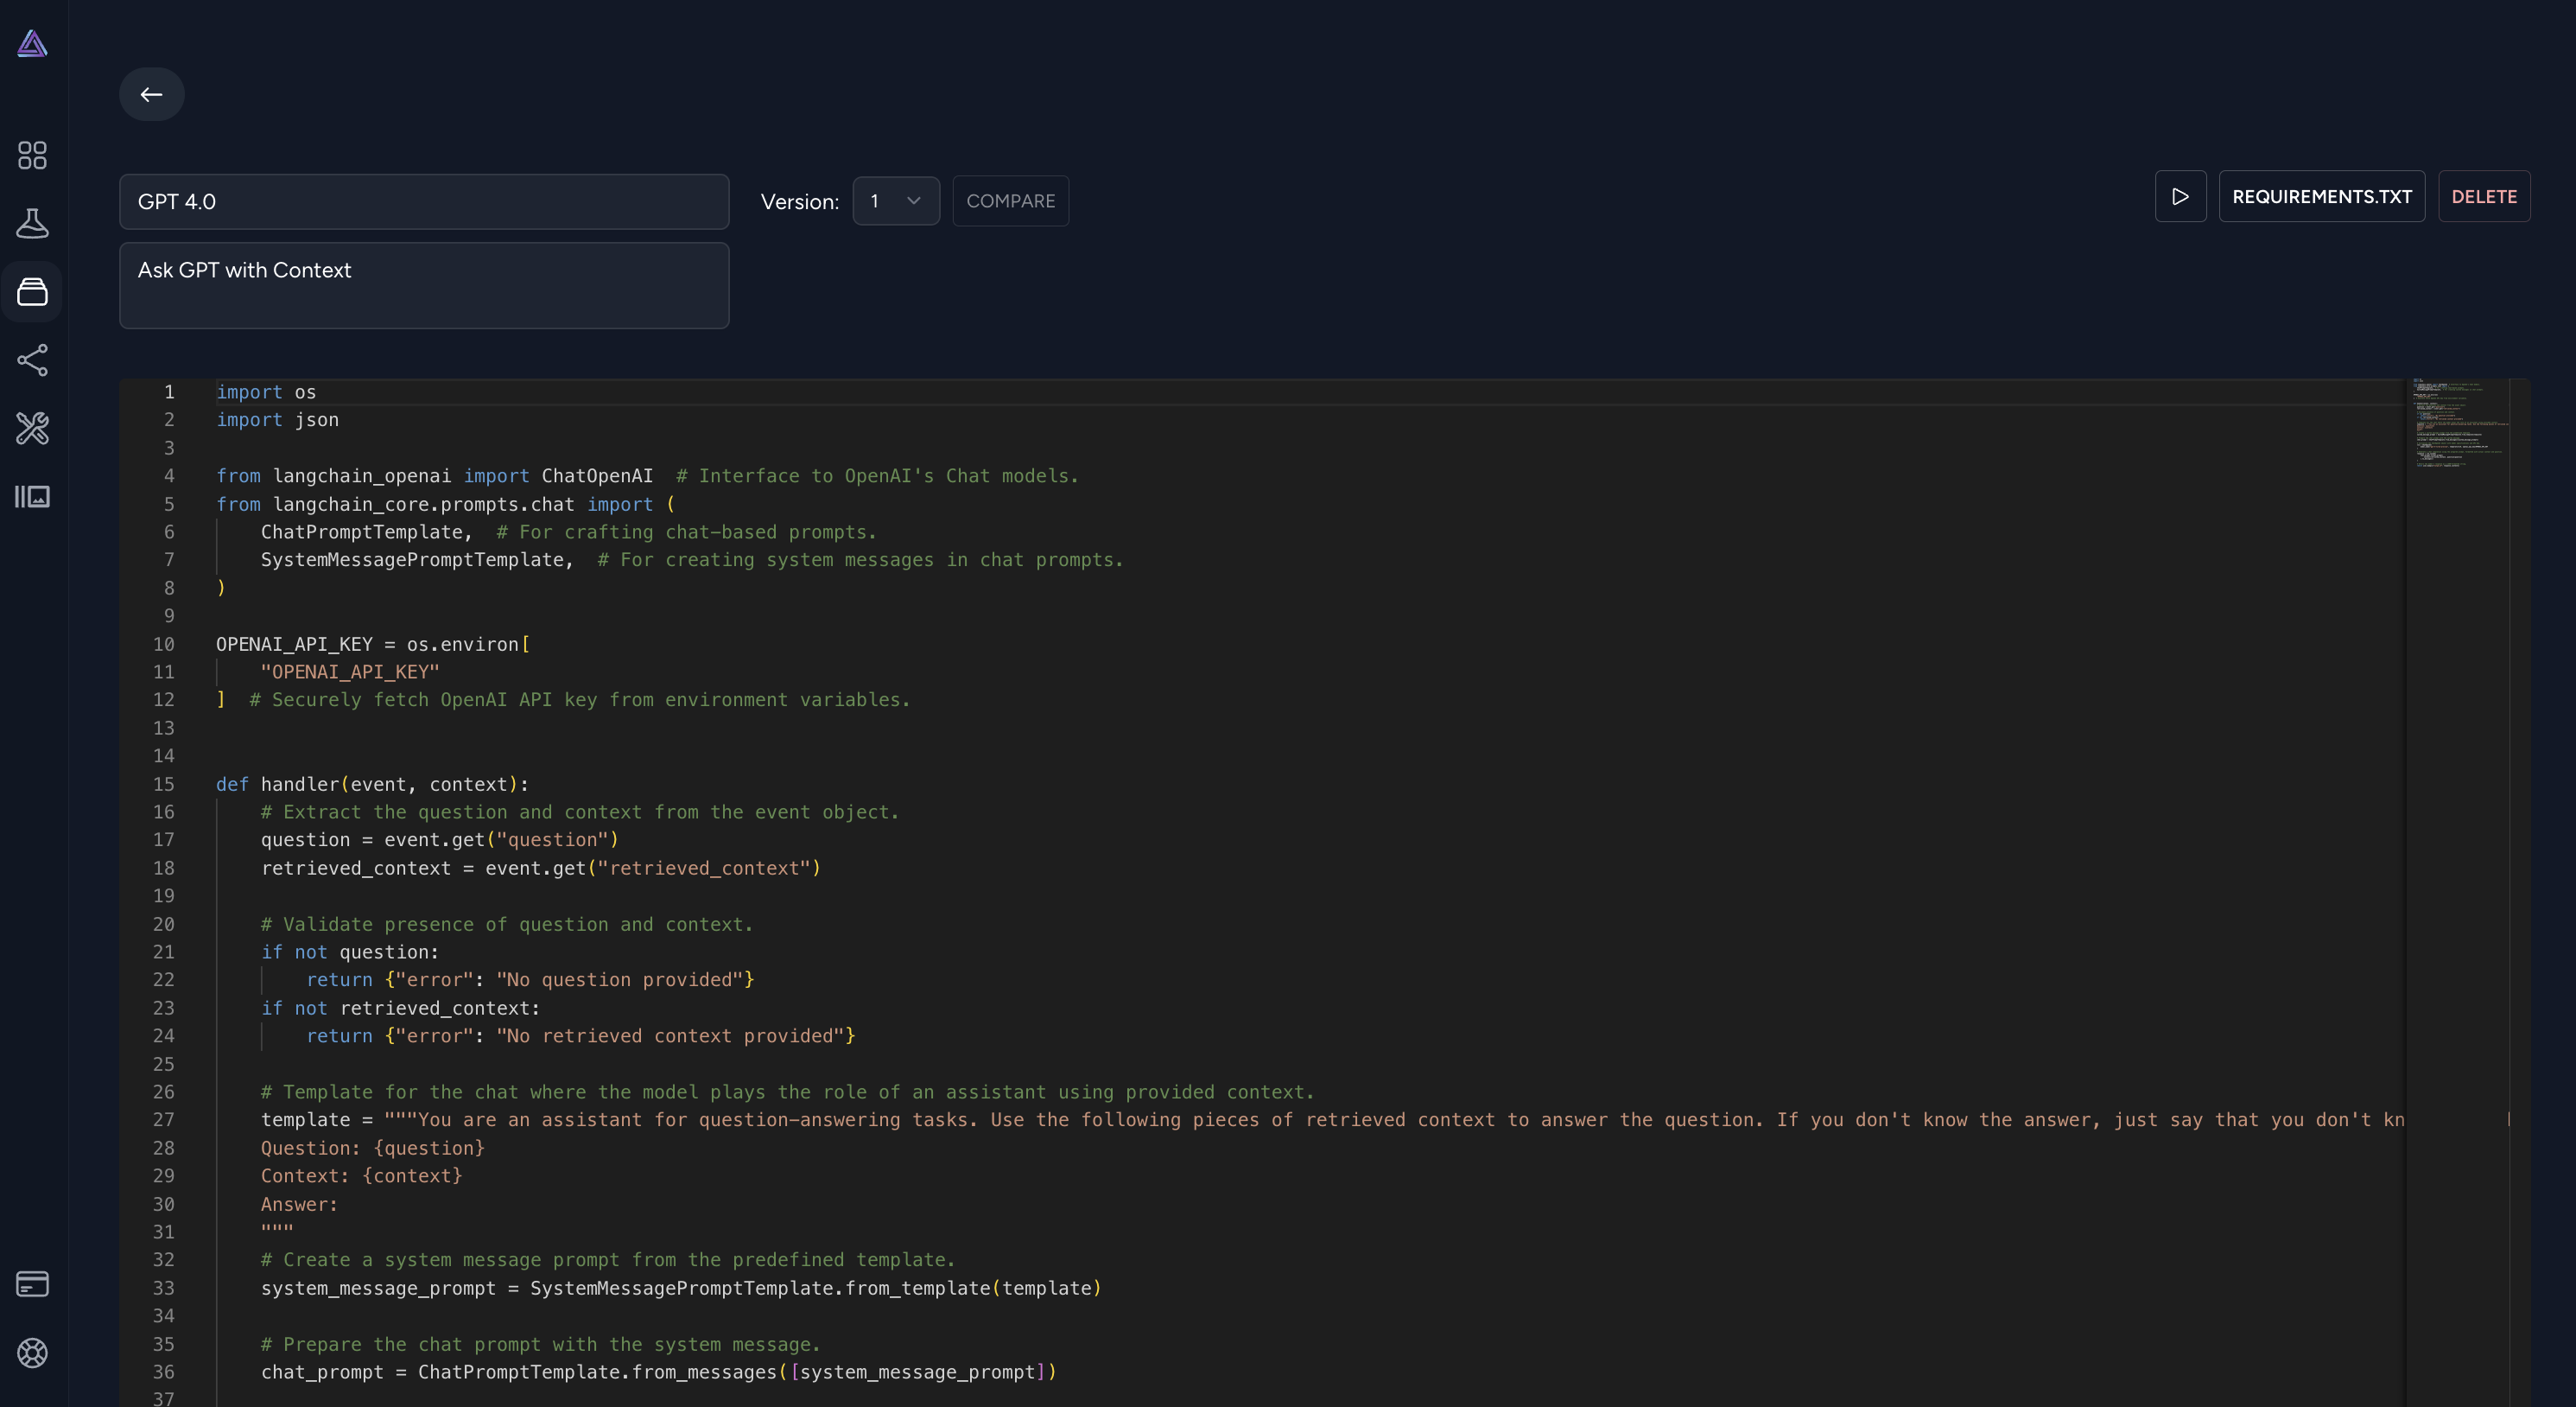The image size is (2576, 1407).
Task: Open the share nodes icon in sidebar
Action: coord(32,360)
